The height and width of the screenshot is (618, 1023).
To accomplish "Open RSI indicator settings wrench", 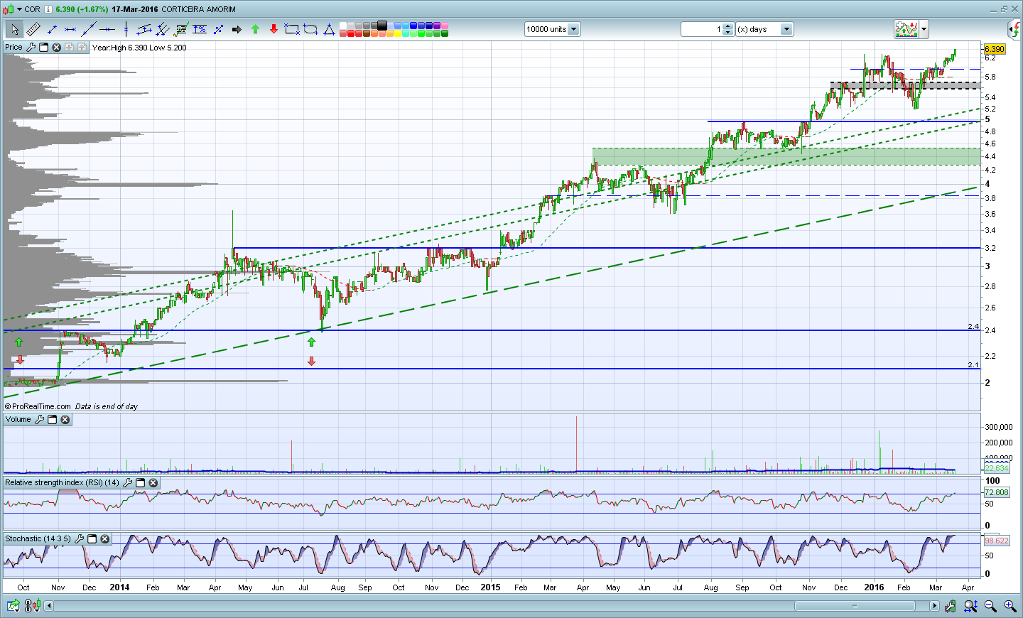I will click(127, 483).
